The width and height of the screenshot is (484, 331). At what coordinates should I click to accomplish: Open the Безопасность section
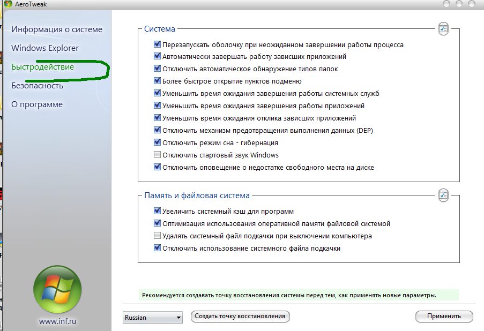(37, 86)
